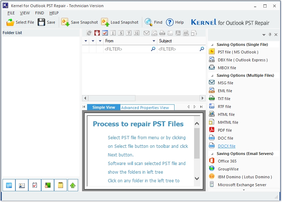Open the blue calendar view at bottom left
This screenshot has height=202, width=282.
(x=9, y=185)
